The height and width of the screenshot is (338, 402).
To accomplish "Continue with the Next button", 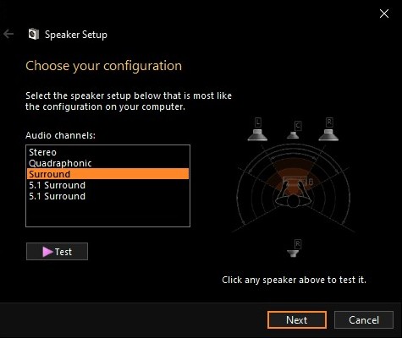I will tap(297, 320).
